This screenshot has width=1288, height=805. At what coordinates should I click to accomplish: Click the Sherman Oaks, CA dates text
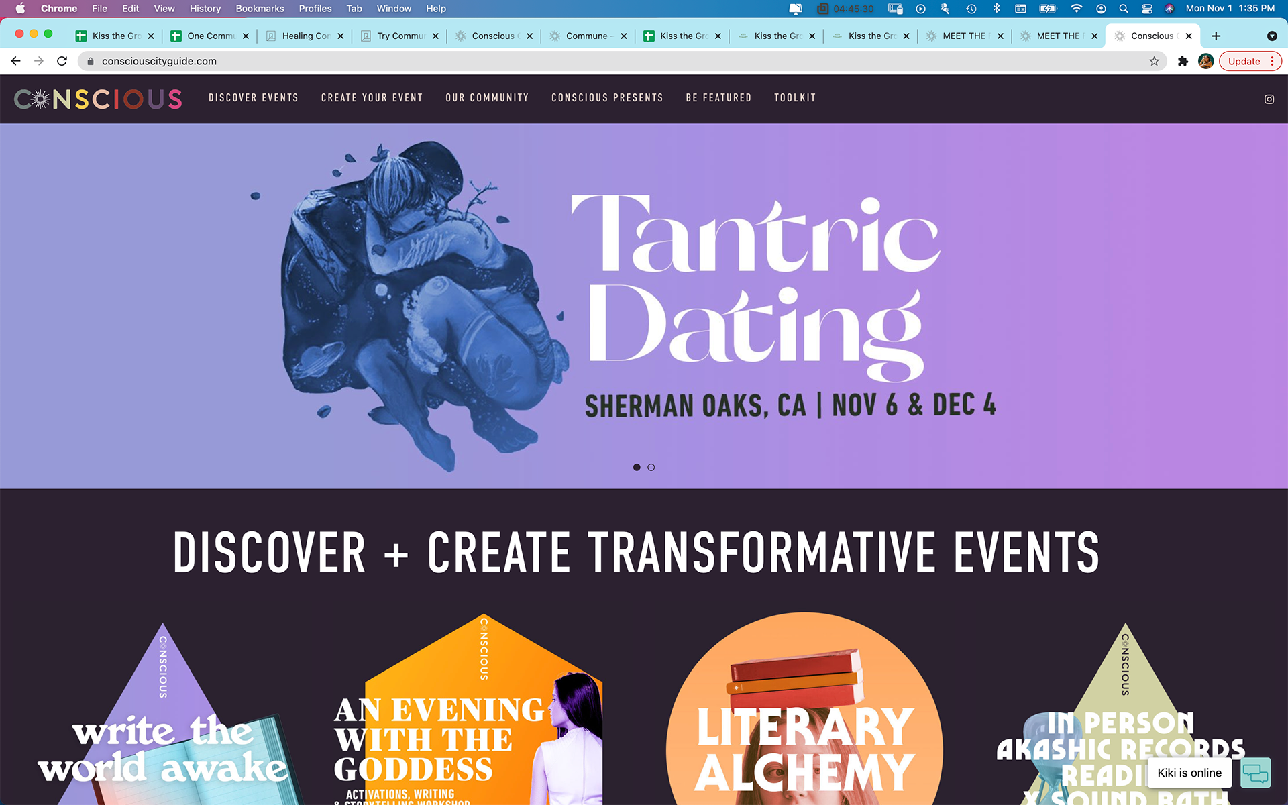tap(790, 405)
